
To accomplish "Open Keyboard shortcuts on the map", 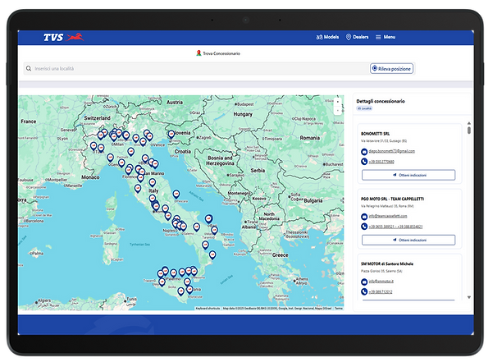I will (x=208, y=308).
